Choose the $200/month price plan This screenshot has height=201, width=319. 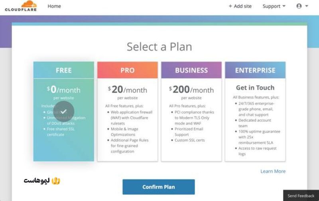point(191,90)
